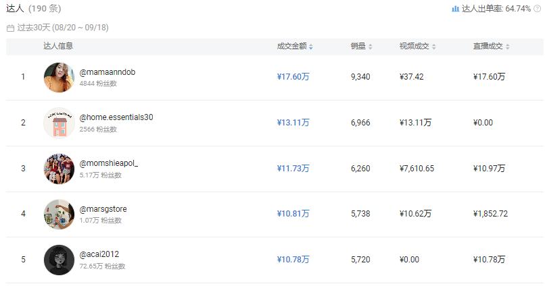Click the 达人信息 column header
Screen dimensions: 545x286
(58, 47)
